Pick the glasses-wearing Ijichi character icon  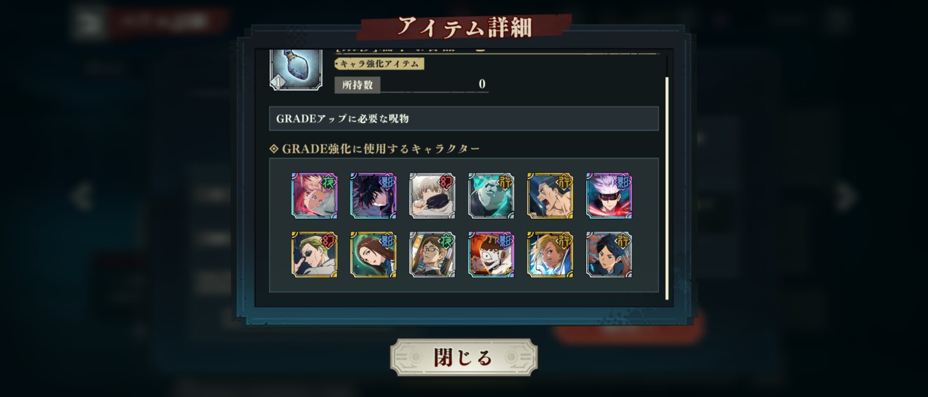(x=432, y=254)
